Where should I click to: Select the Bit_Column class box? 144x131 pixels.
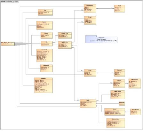(135, 84)
